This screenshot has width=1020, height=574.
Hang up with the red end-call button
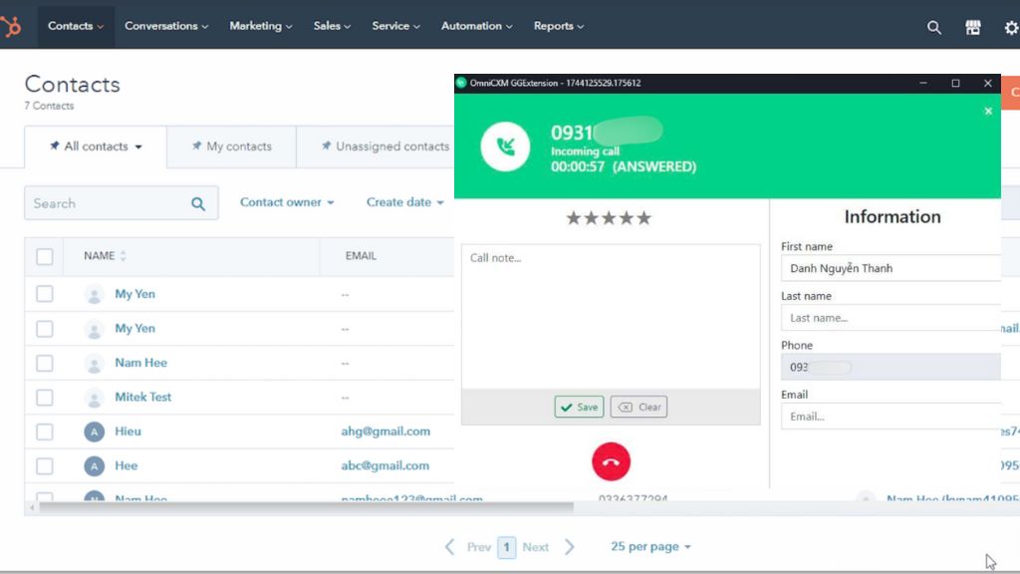pos(611,461)
